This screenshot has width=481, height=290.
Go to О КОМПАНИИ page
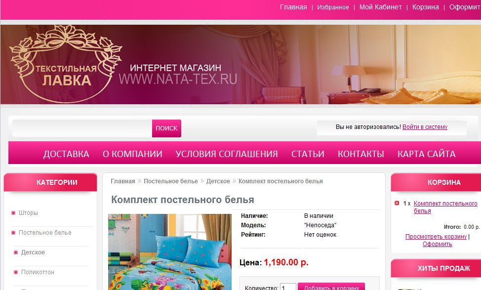point(132,154)
